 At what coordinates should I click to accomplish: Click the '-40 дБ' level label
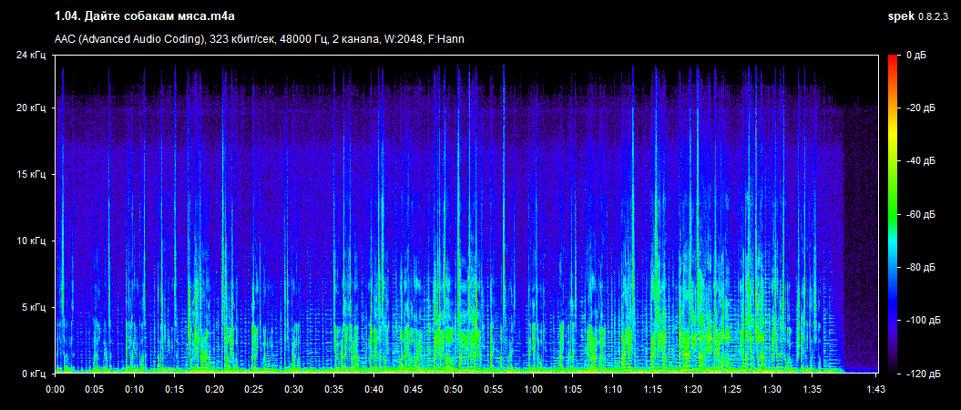pyautogui.click(x=919, y=161)
